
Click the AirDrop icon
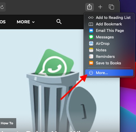coord(91,43)
